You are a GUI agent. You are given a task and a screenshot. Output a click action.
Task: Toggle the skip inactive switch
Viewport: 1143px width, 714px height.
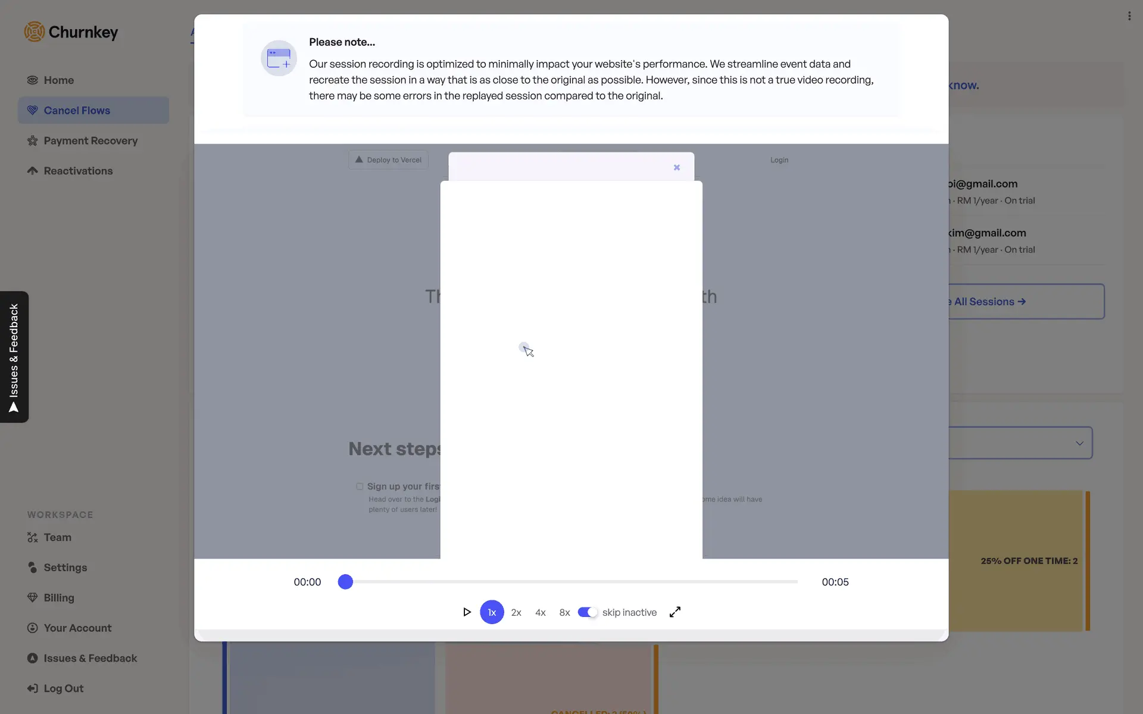click(587, 612)
